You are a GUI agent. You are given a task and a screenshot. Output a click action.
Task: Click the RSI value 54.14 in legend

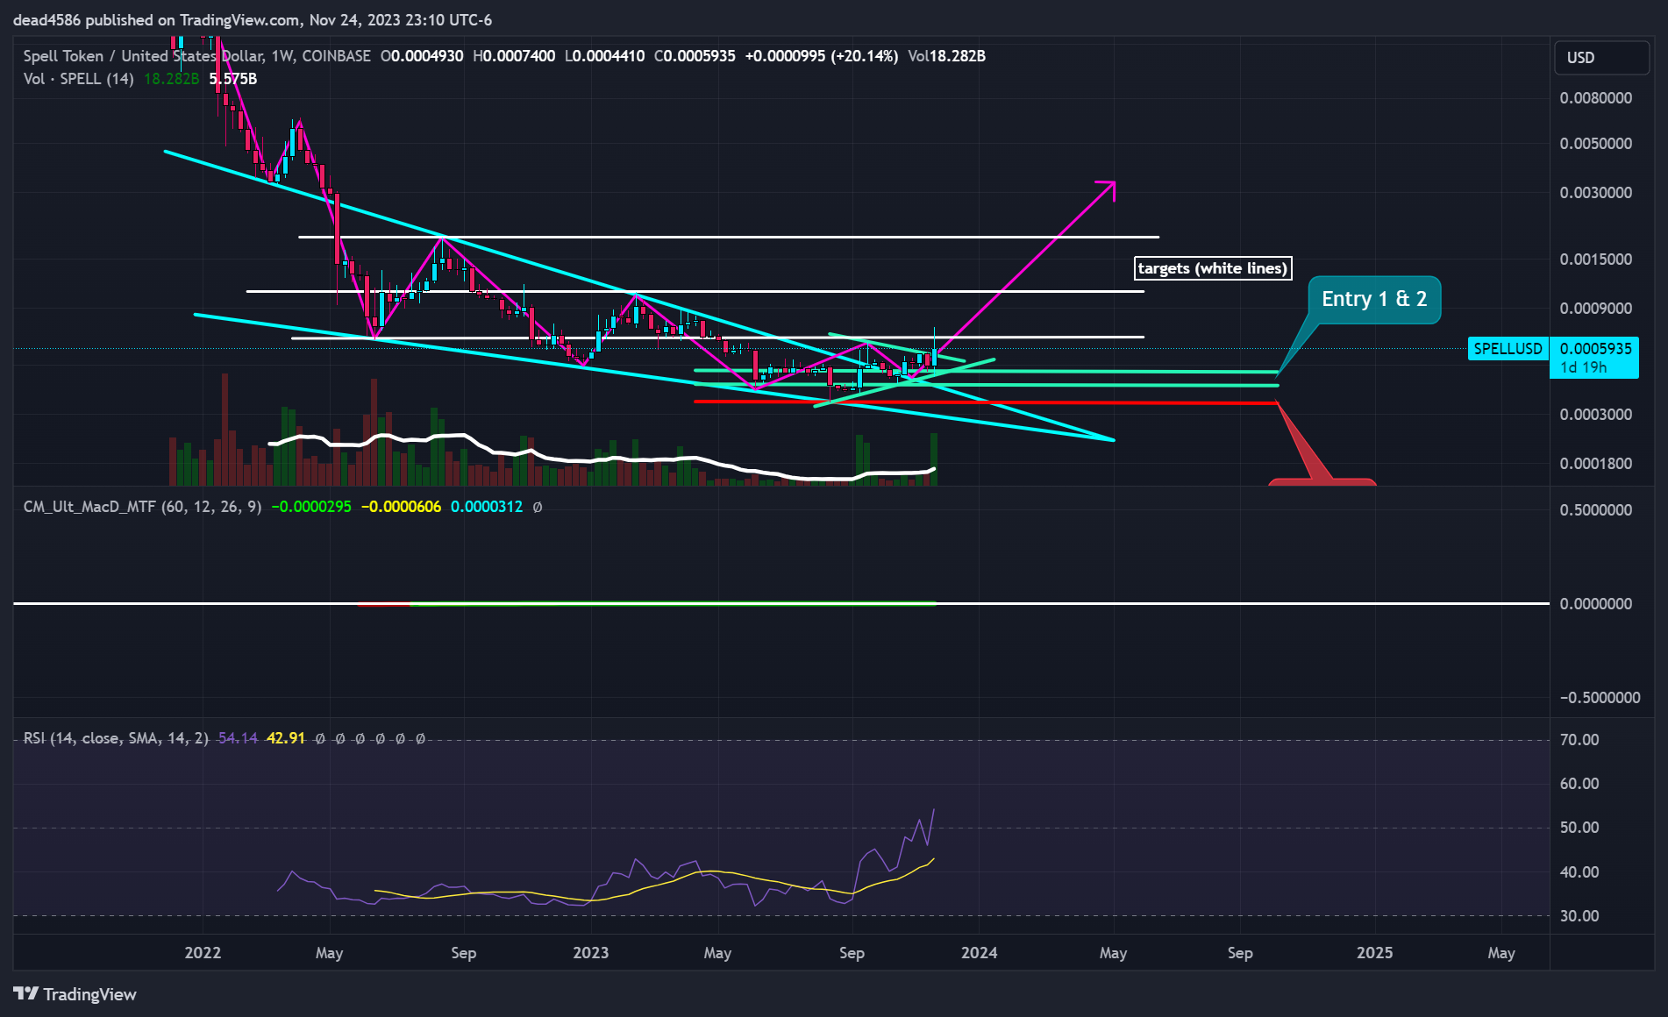coord(238,738)
